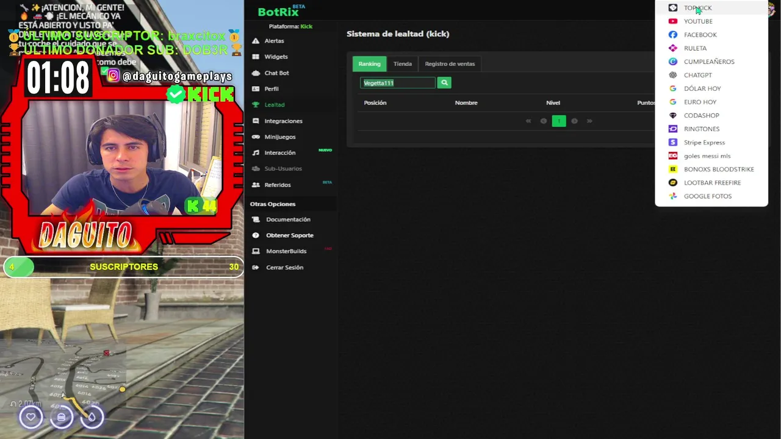Click the Alertas bell icon in sidebar
This screenshot has width=781, height=439.
[256, 41]
